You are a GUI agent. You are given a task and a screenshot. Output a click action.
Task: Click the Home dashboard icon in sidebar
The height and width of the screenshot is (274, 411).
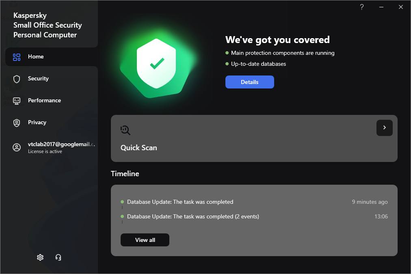click(17, 57)
